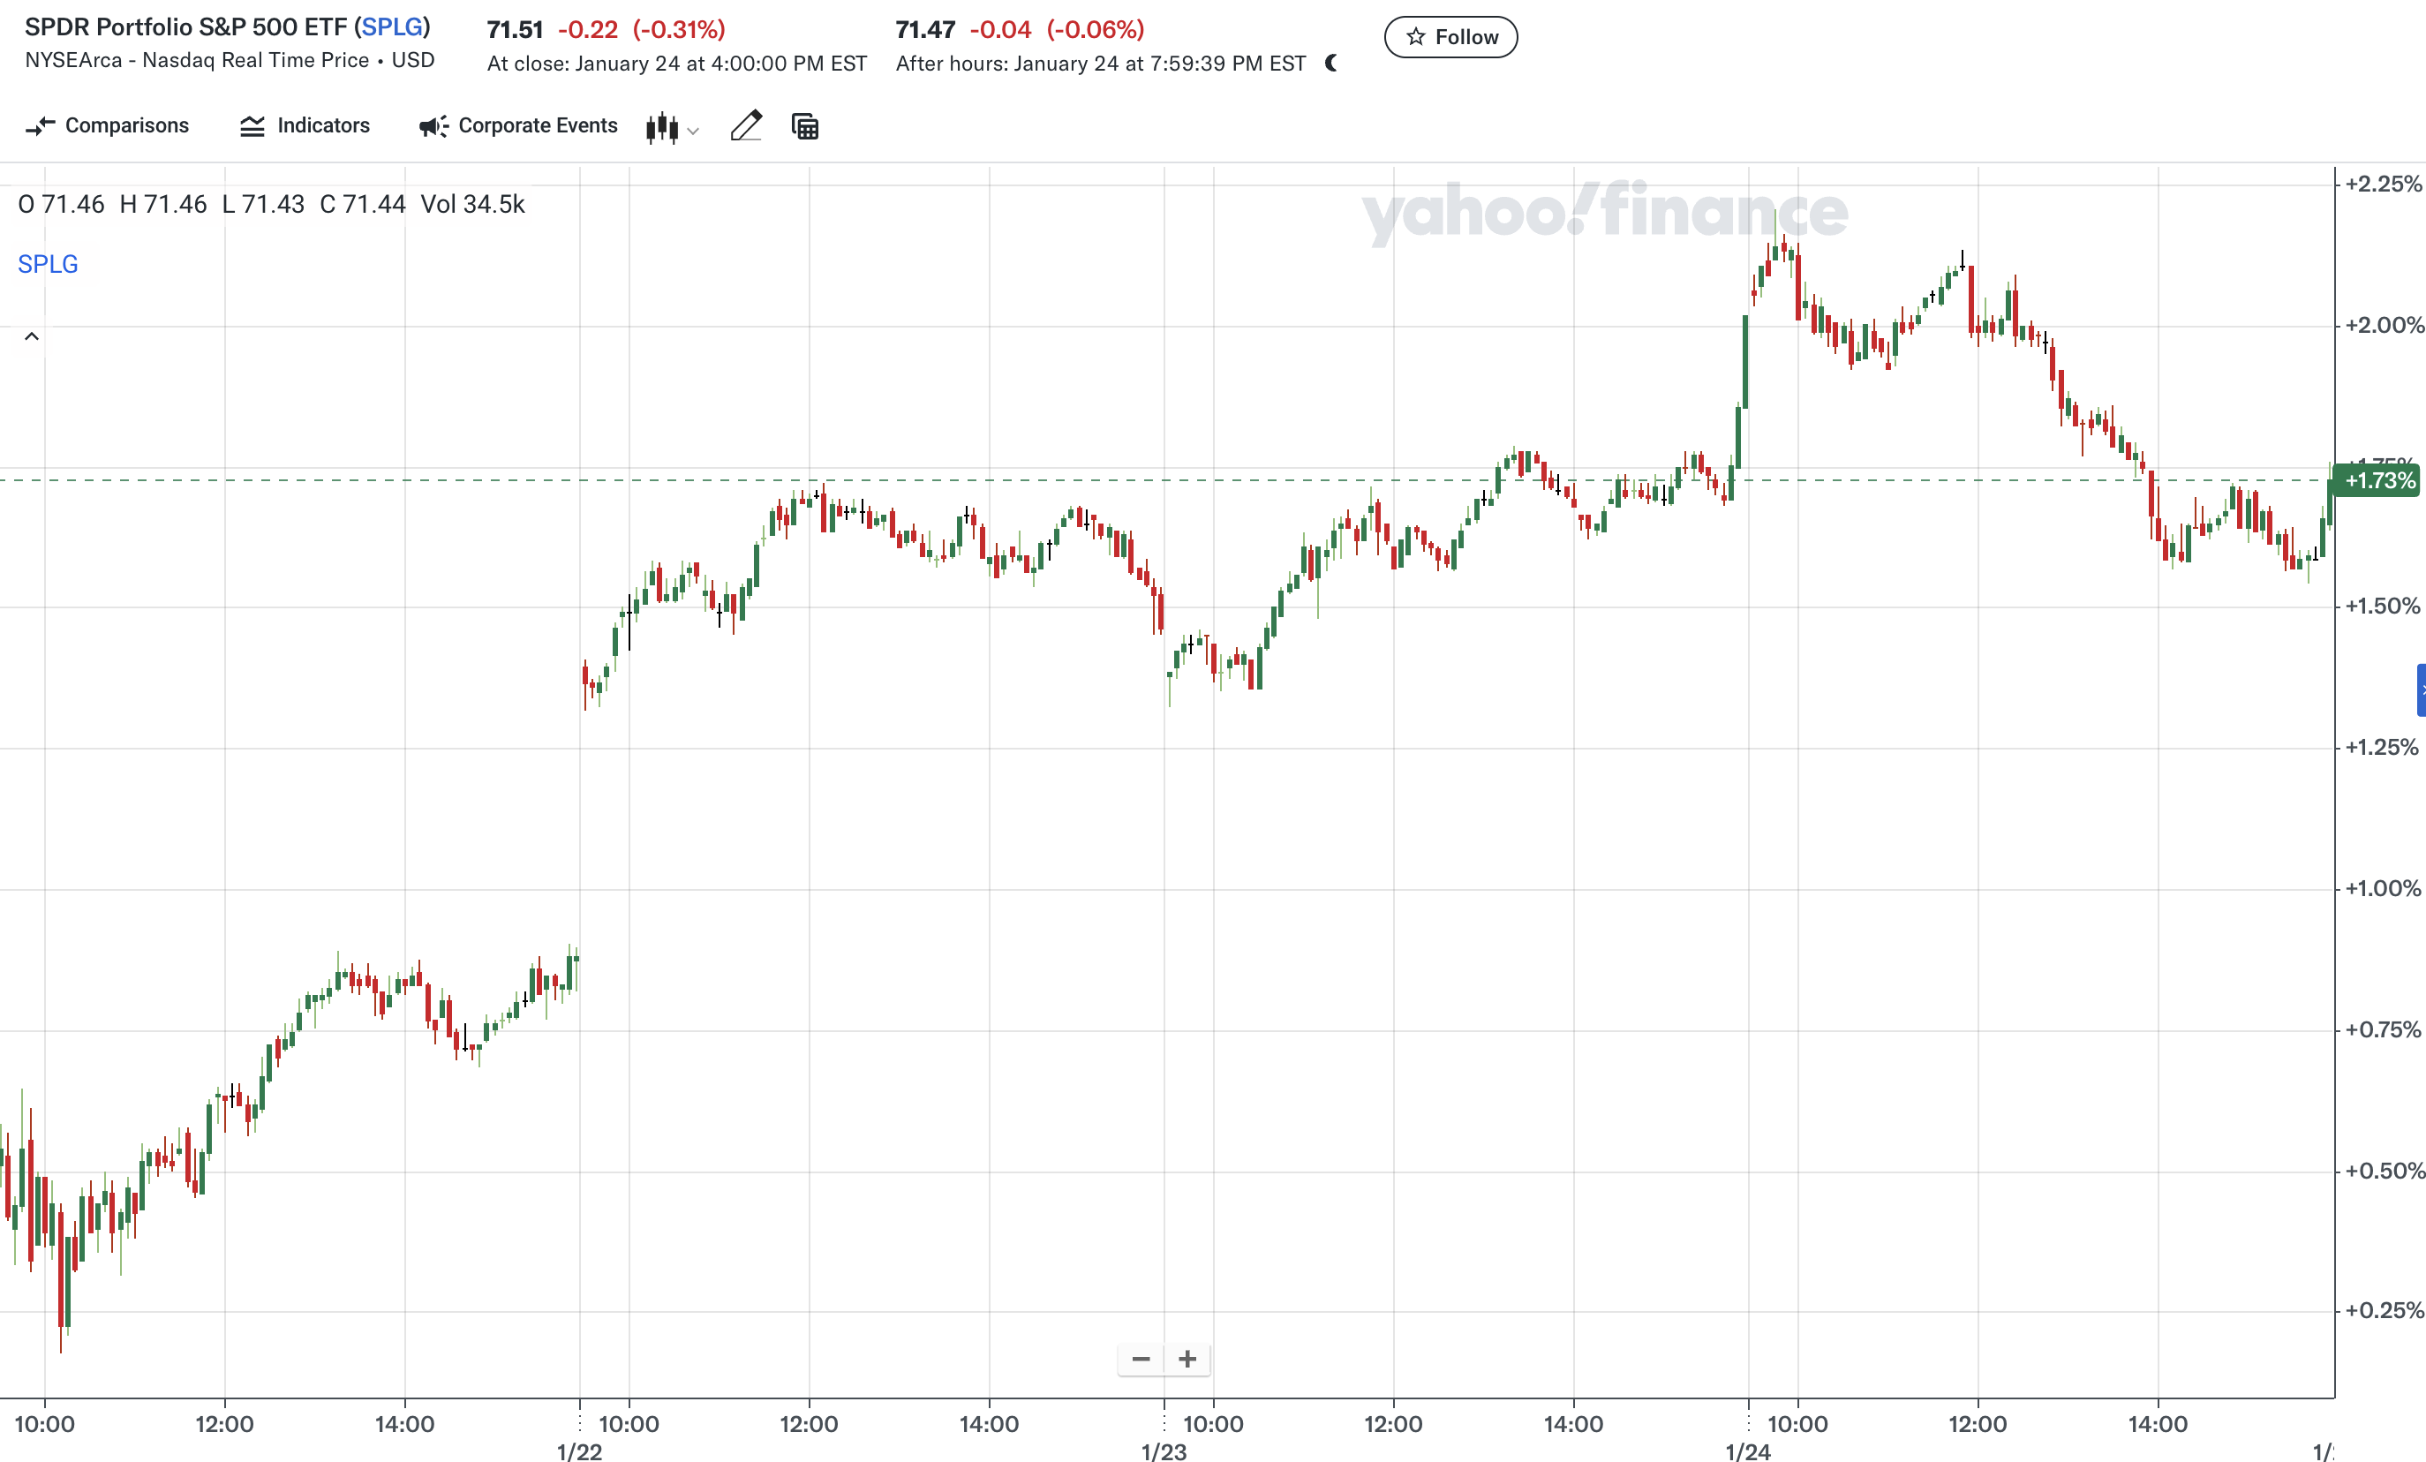Image resolution: width=2426 pixels, height=1462 pixels.
Task: Click the after-hours moon icon
Action: [1333, 63]
